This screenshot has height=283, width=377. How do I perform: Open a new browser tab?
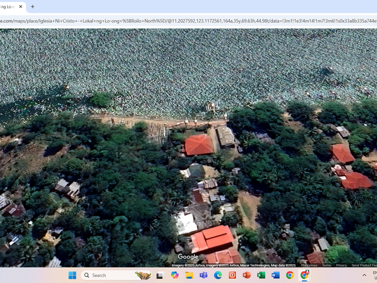coord(33,6)
